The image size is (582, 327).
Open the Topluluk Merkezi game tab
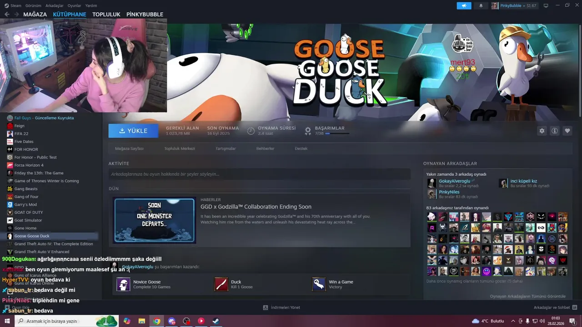(180, 149)
